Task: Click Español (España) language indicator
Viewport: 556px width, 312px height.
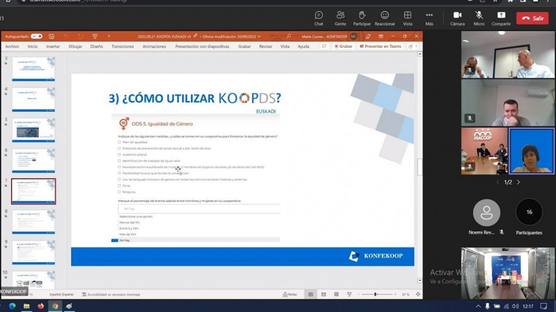Action: [x=61, y=294]
